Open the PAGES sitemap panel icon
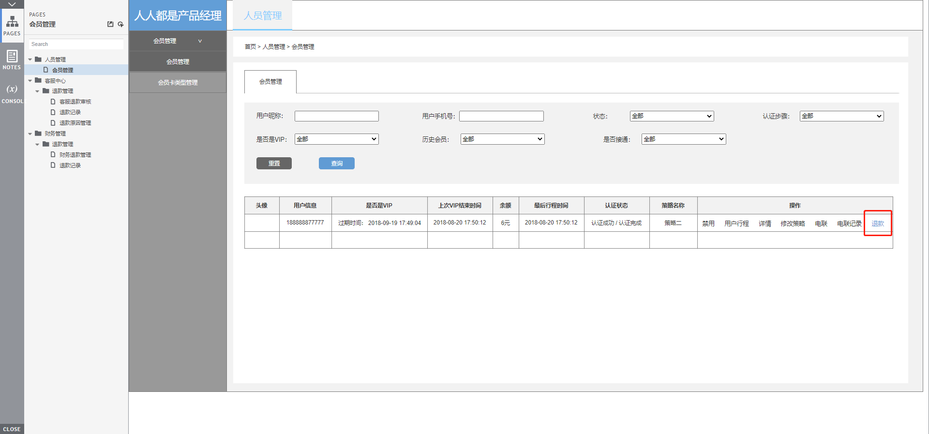 tap(12, 25)
